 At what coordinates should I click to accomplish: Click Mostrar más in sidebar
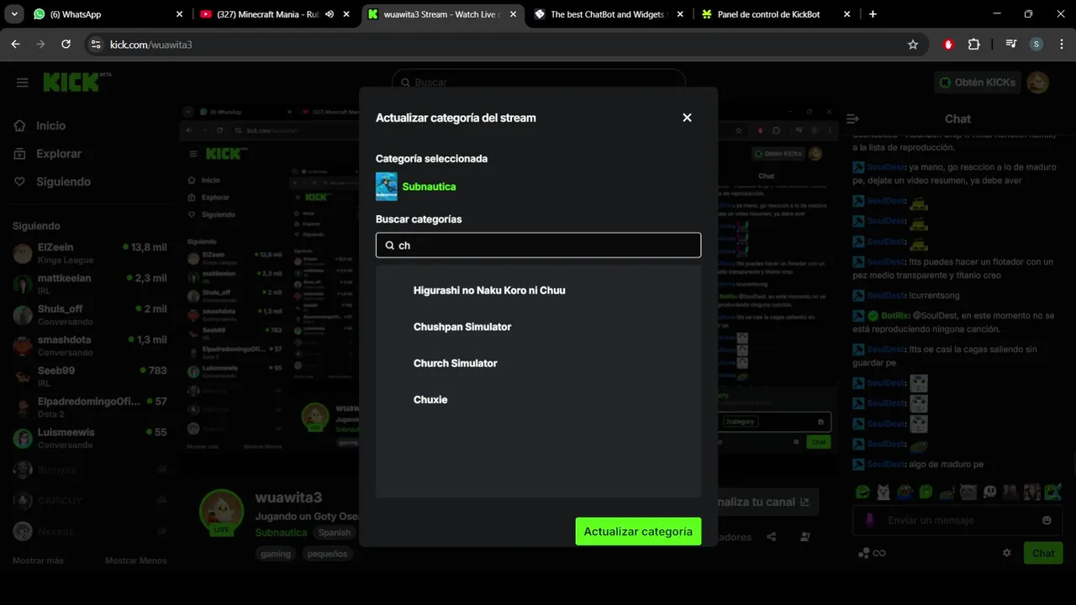[38, 560]
